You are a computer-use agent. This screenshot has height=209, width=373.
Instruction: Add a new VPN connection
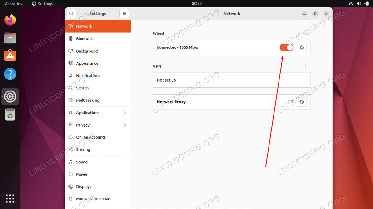click(x=306, y=66)
